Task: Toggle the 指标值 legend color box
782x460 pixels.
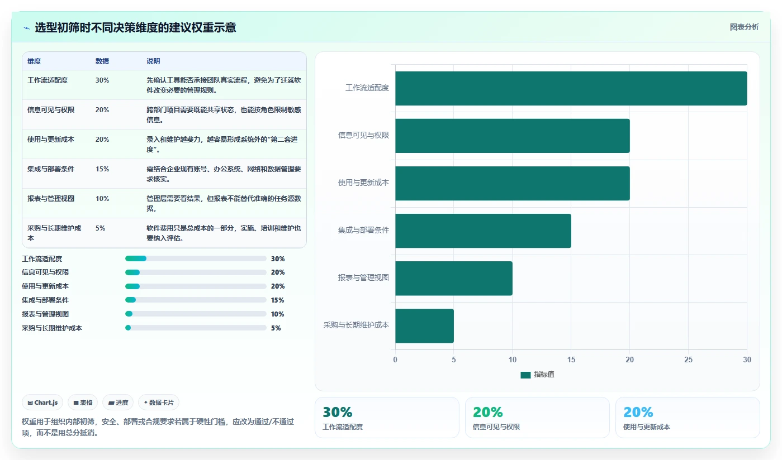Action: click(x=525, y=375)
